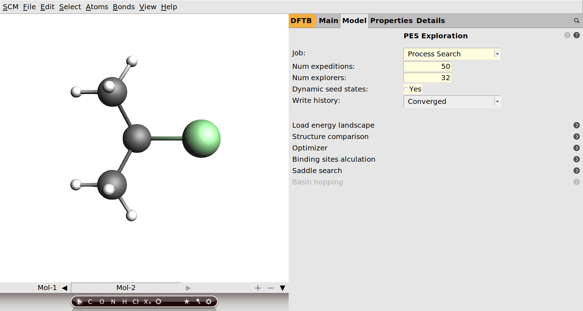Click the DFTB engine button
Screen dimensions: 583x311
(301, 21)
